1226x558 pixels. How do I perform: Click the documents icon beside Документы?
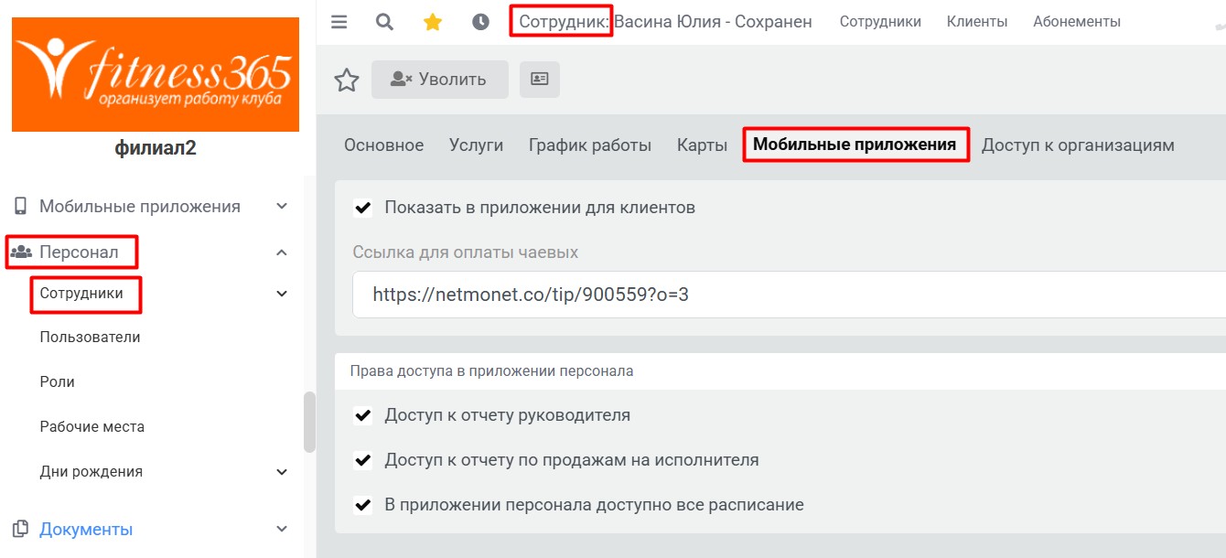[21, 529]
